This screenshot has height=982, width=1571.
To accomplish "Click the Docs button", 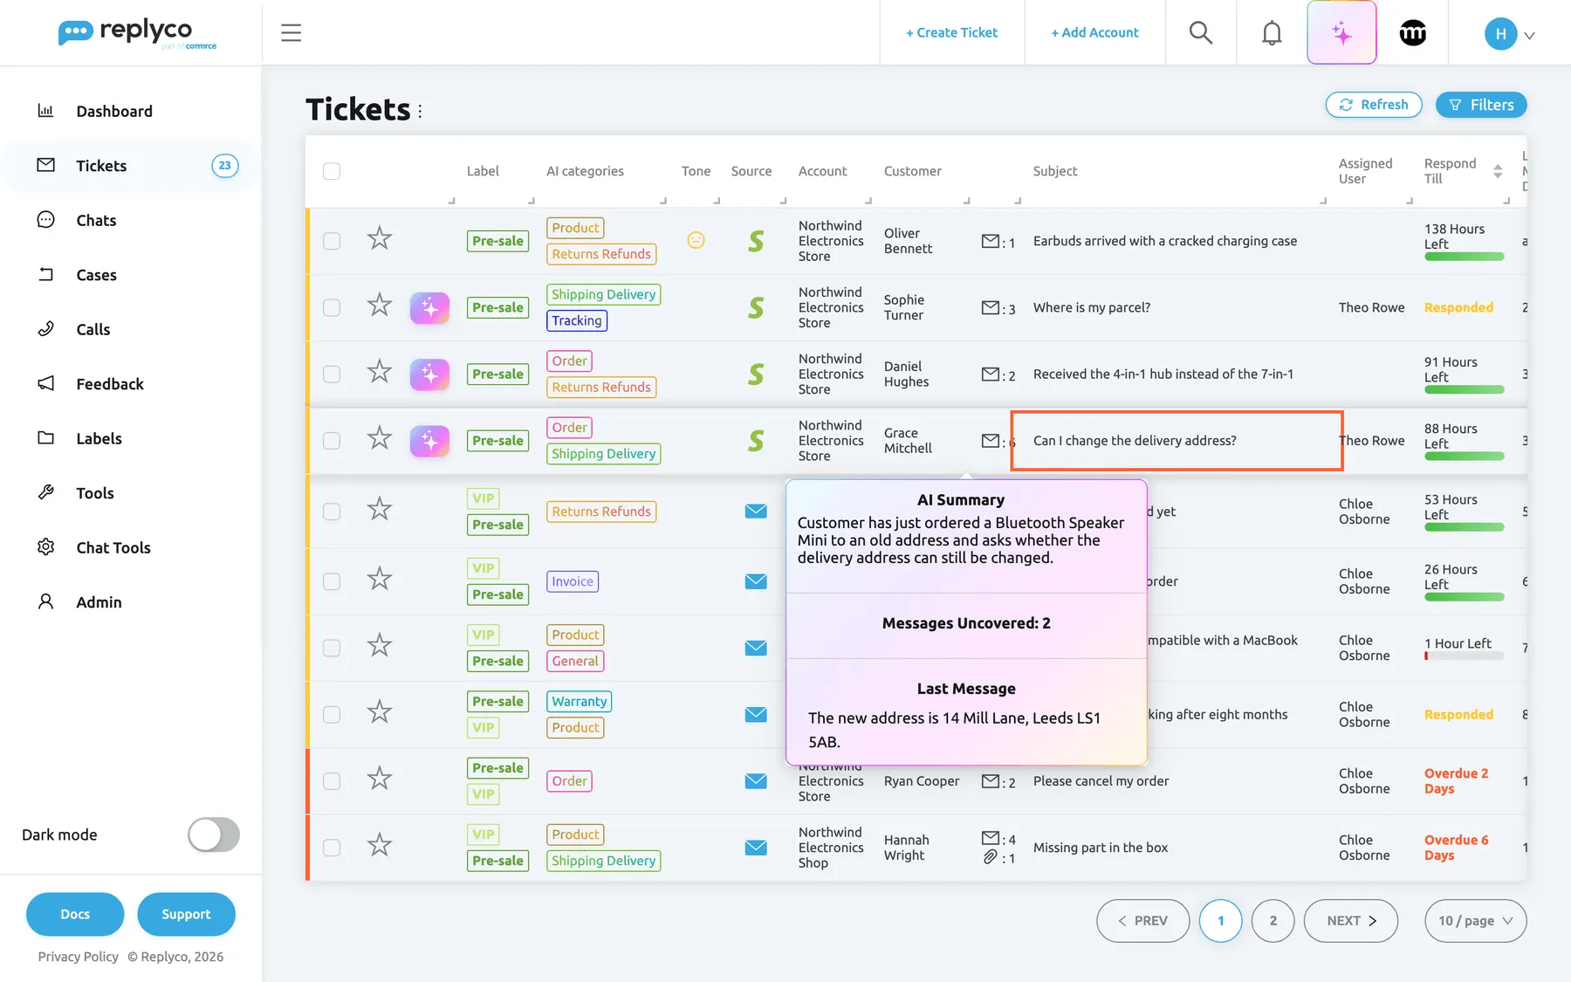I will coord(75,914).
